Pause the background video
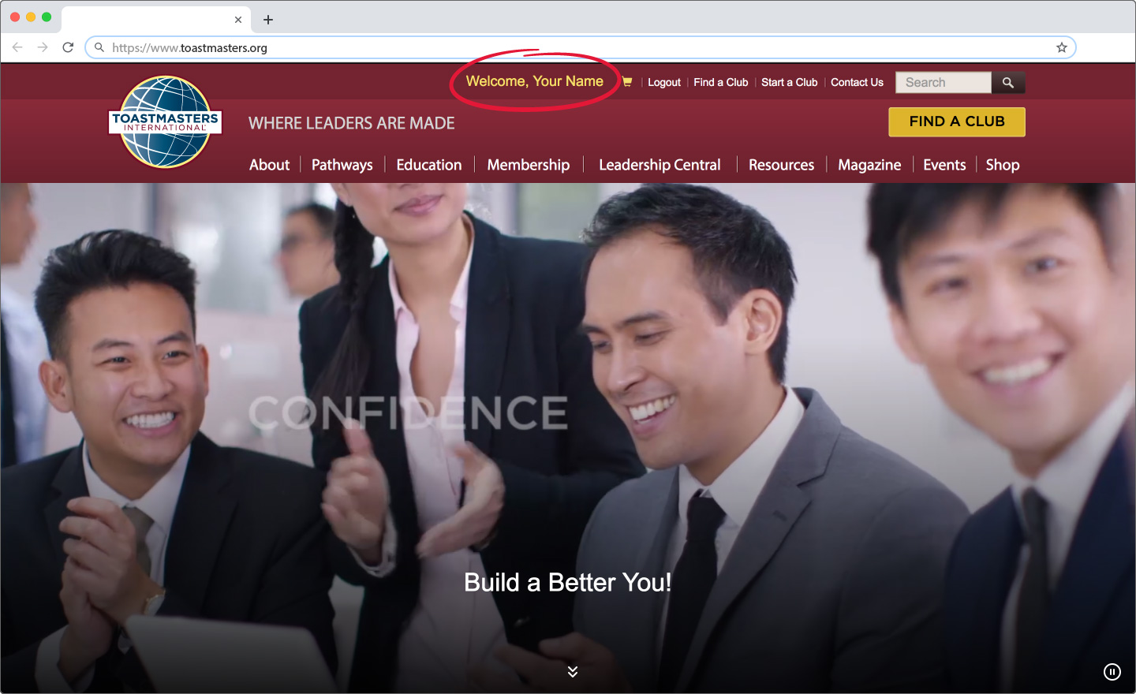 (x=1112, y=672)
